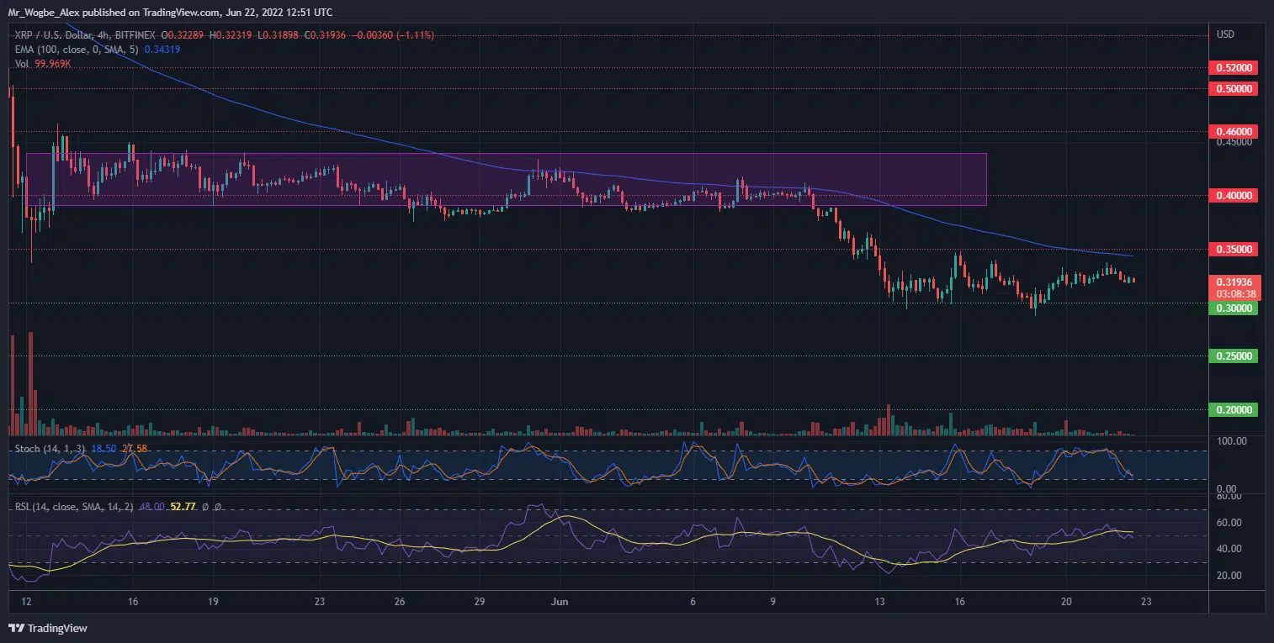
Task: Click the publisher header text at top
Action: 168,13
